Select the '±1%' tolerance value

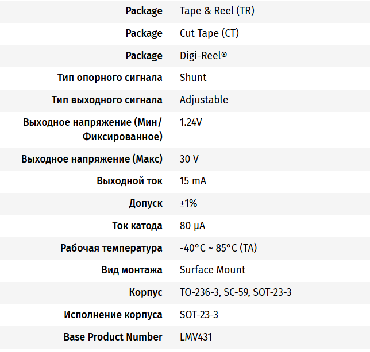click(188, 203)
